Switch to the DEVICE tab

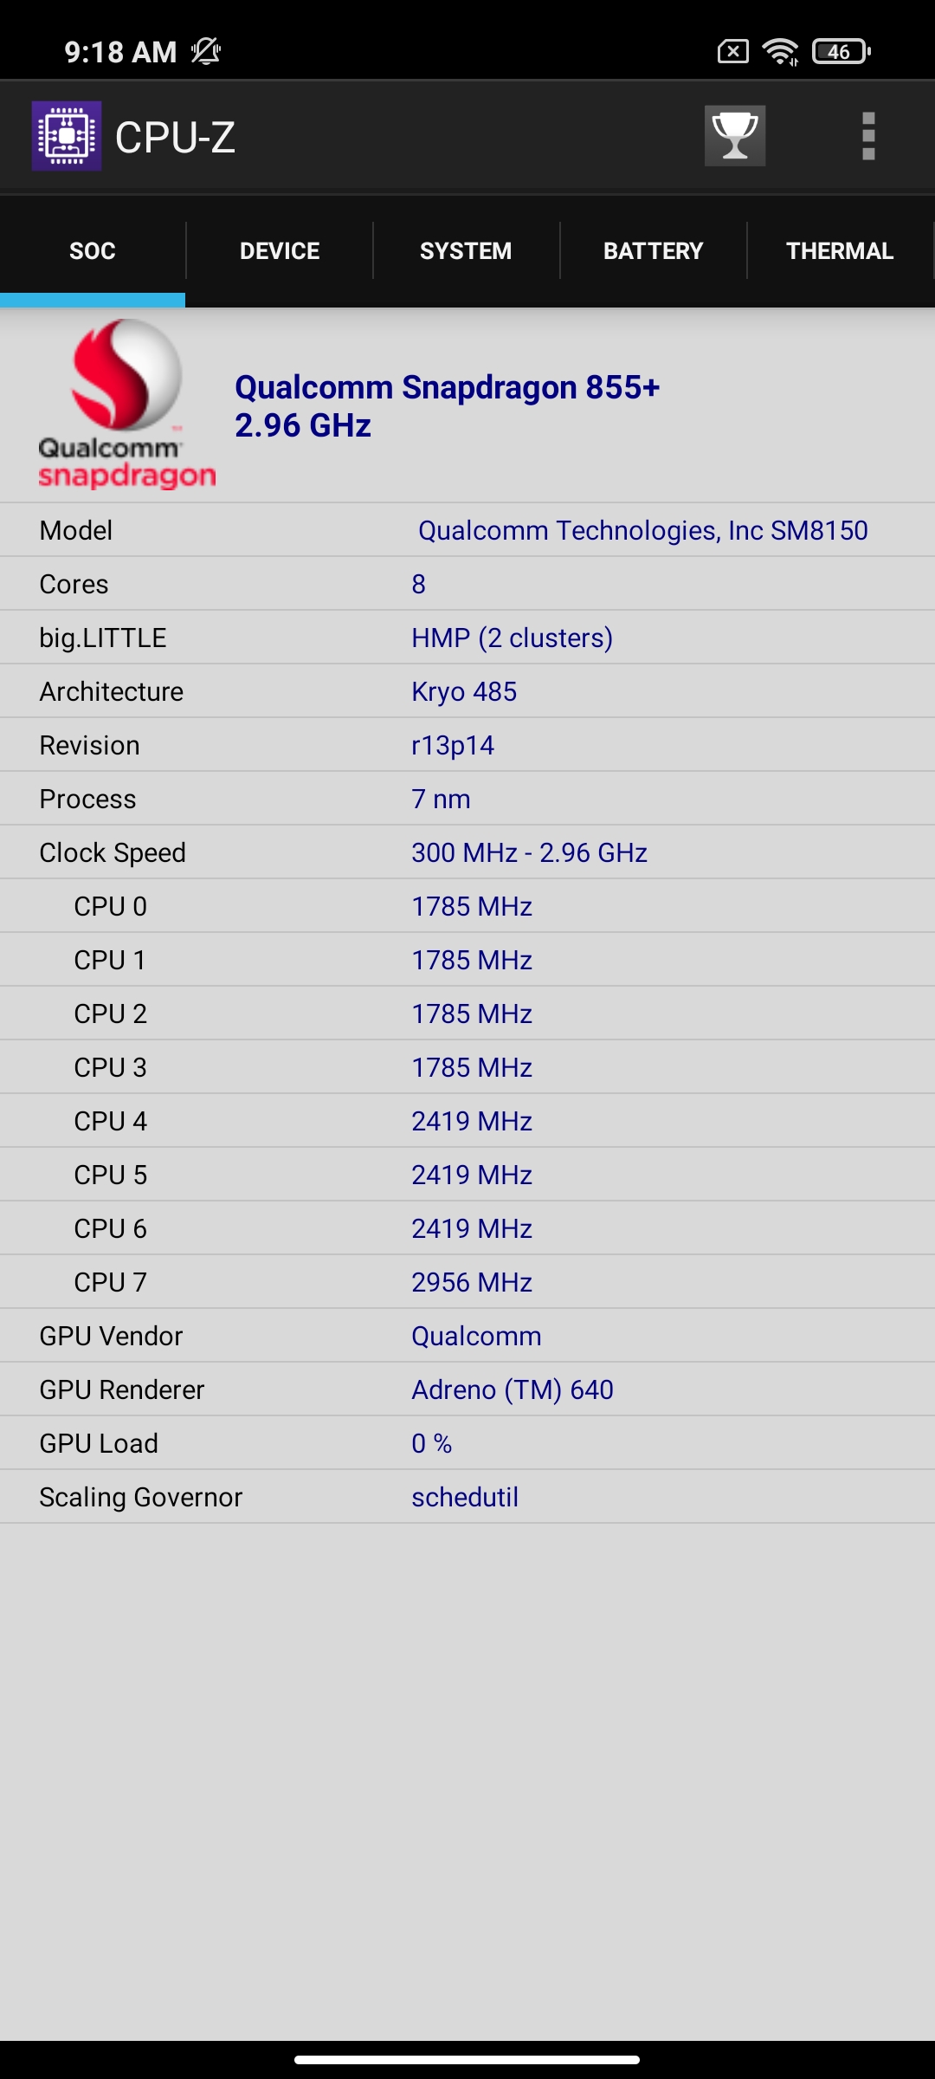[x=280, y=251]
